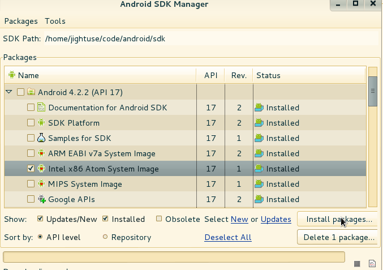
Task: Click the Status column header
Action: 309,75
